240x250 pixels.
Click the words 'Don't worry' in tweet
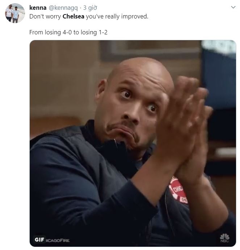[x=45, y=16]
